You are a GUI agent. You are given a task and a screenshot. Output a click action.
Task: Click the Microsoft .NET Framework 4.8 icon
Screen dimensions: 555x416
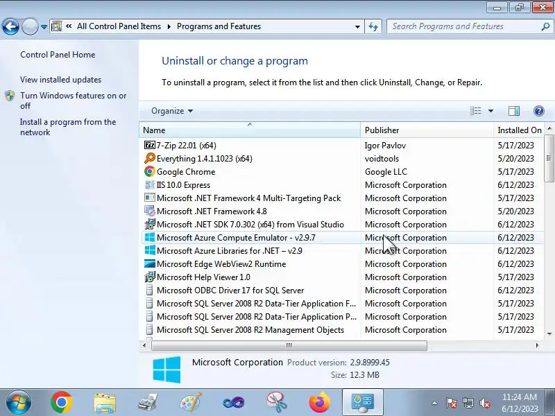point(150,211)
